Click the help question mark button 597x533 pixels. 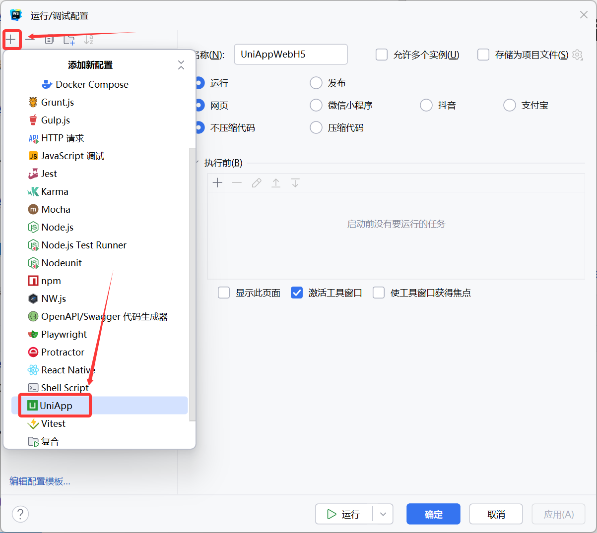(x=20, y=514)
